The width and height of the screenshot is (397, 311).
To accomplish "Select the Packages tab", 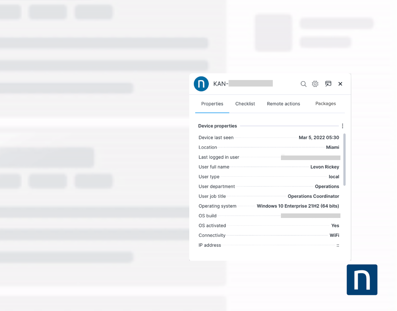I will (x=325, y=104).
